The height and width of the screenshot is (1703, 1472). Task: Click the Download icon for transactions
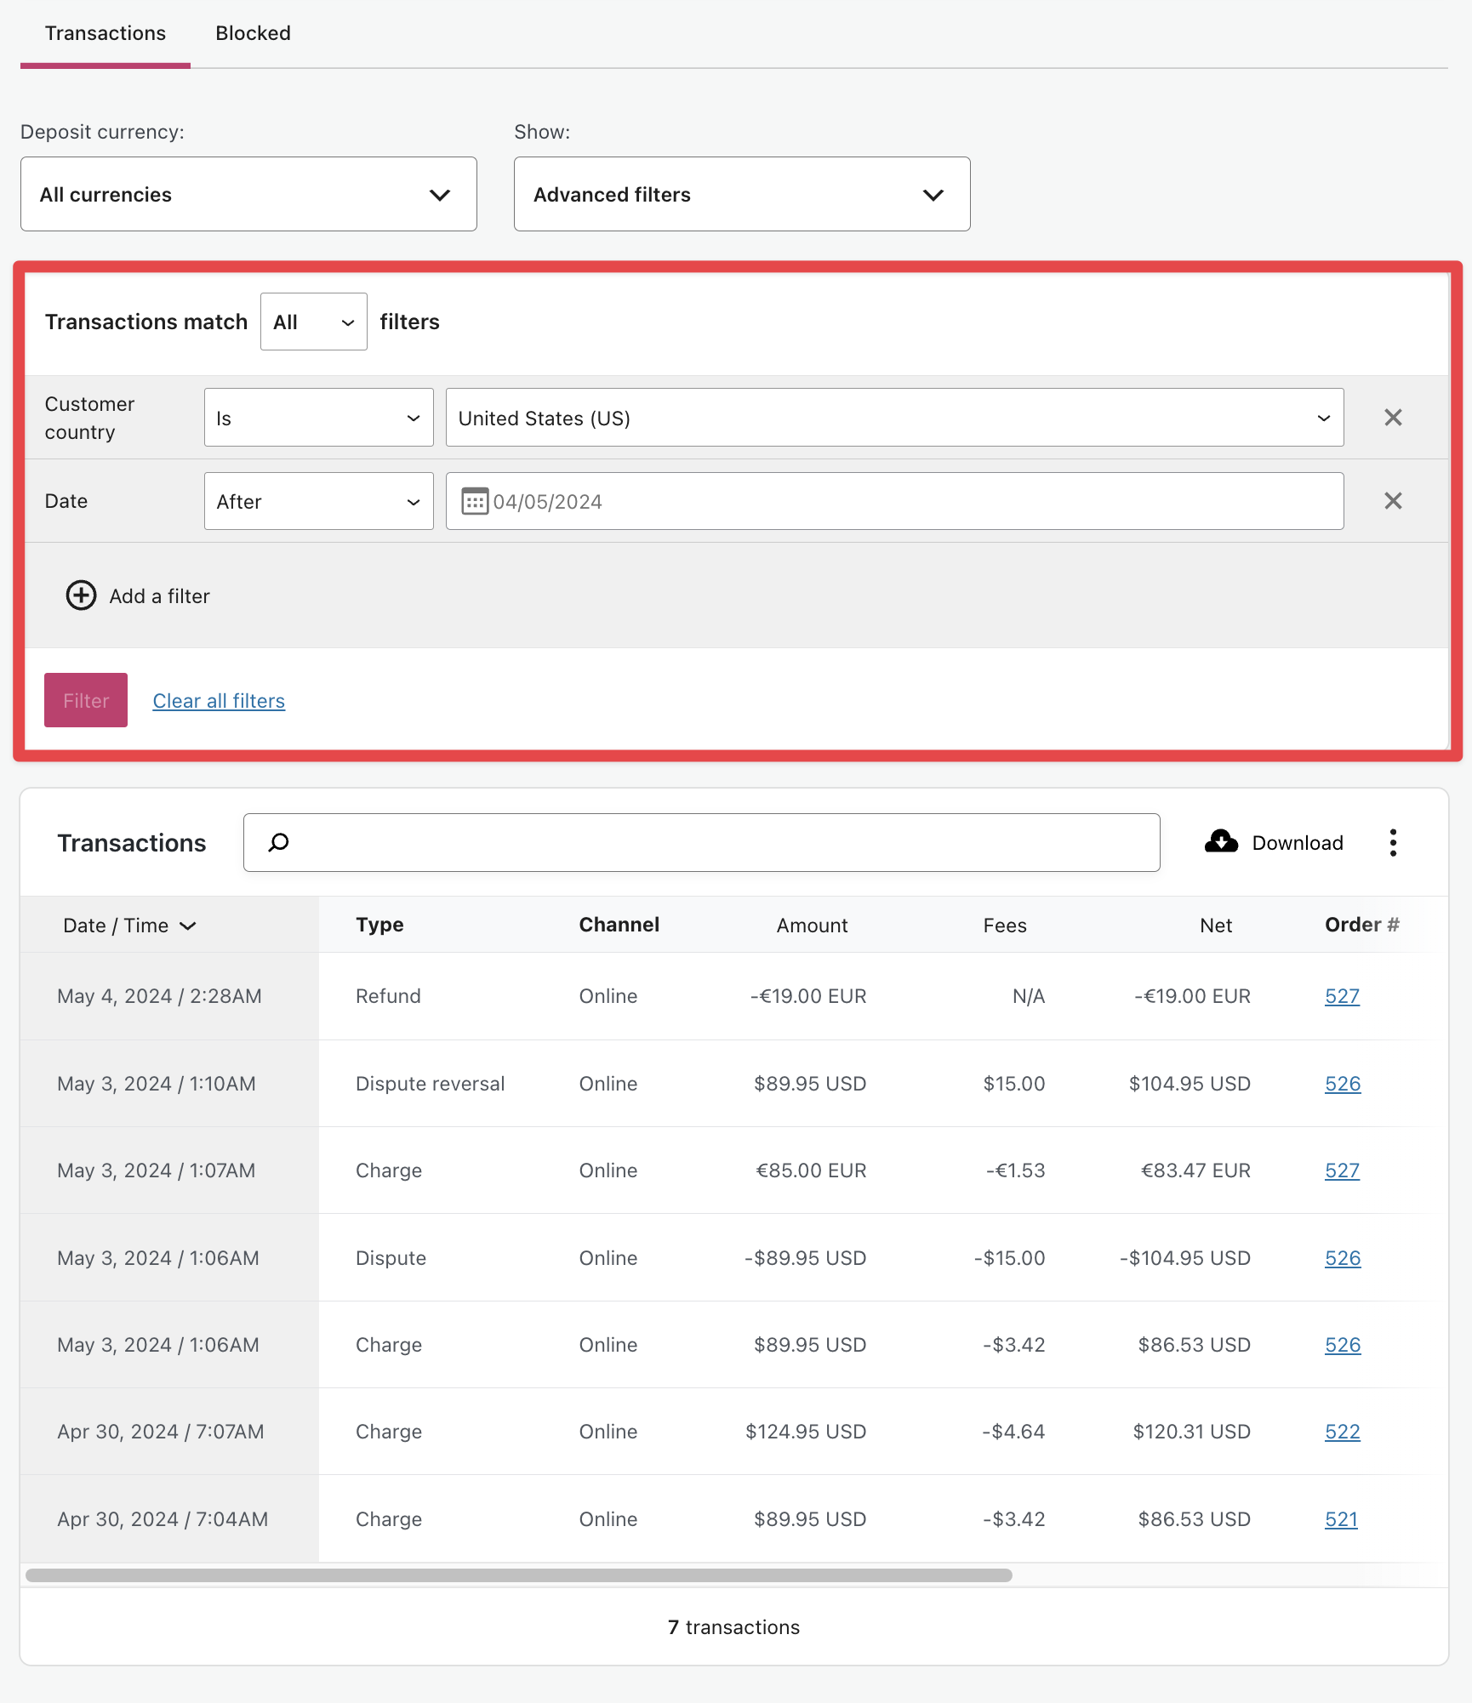coord(1222,841)
